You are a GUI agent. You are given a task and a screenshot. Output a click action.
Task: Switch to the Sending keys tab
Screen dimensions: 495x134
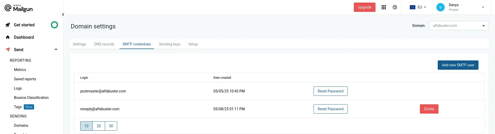coord(170,44)
